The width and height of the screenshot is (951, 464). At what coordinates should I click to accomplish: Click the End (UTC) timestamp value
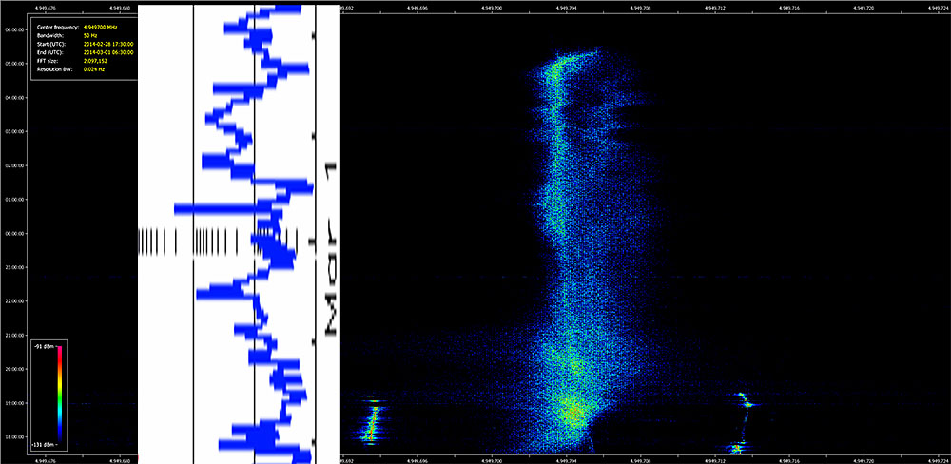107,52
